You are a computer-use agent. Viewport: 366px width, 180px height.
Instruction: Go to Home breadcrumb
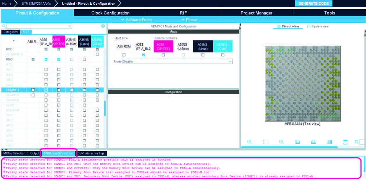pos(7,3)
